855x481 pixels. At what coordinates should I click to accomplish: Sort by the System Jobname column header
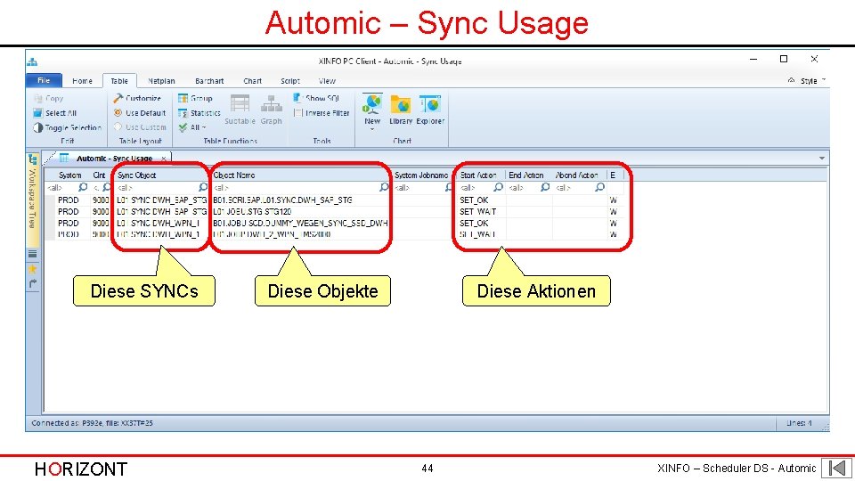tap(421, 175)
